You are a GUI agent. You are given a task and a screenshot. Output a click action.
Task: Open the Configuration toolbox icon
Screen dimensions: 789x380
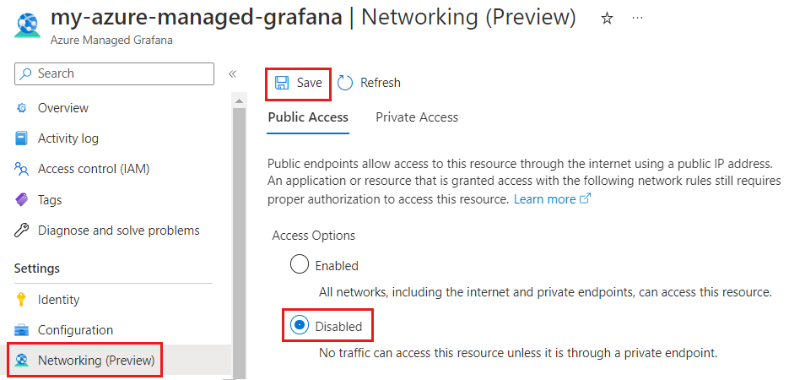click(x=22, y=330)
